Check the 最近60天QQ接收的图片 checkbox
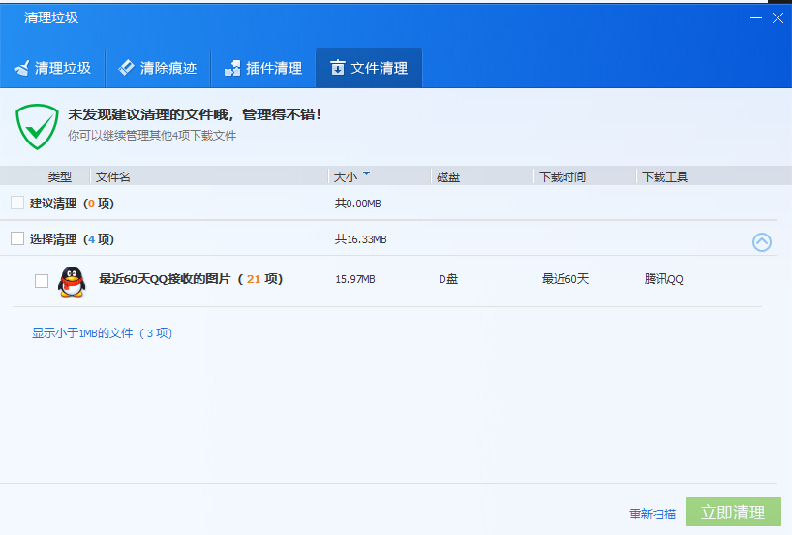792x535 pixels. (x=42, y=281)
